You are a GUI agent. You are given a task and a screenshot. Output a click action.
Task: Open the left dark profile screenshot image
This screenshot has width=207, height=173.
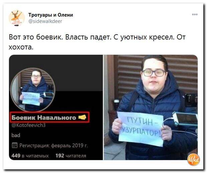point(56,107)
